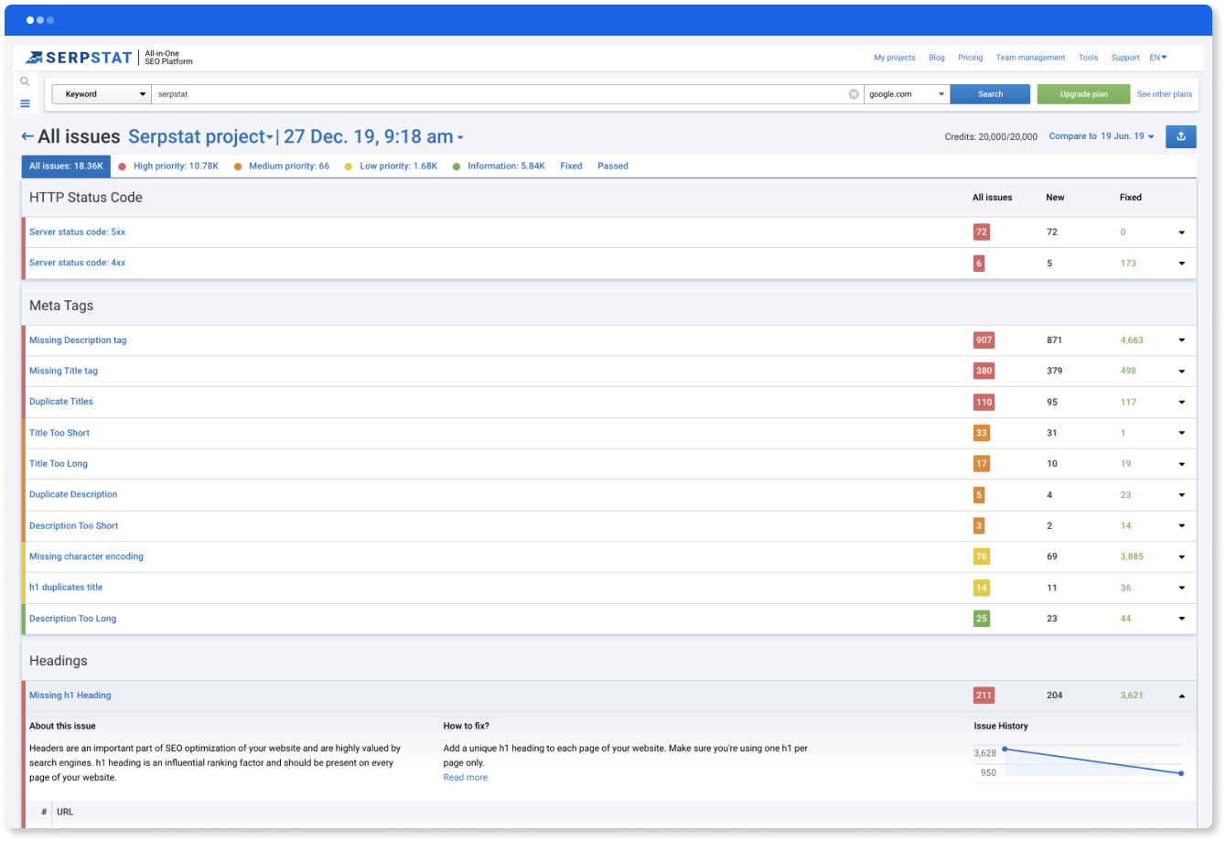Image resolution: width=1226 pixels, height=842 pixels.
Task: Open Team management in top menu
Action: 1031,58
